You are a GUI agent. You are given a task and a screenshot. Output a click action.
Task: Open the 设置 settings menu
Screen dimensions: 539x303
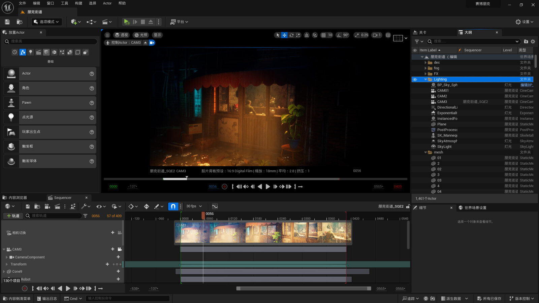tap(525, 22)
